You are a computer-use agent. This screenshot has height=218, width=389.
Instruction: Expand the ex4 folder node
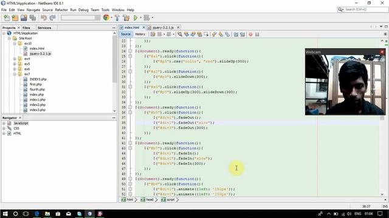15,59
